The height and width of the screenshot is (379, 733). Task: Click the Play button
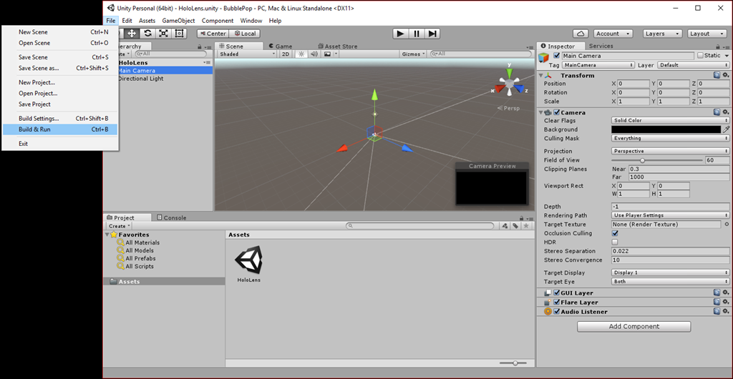click(400, 34)
